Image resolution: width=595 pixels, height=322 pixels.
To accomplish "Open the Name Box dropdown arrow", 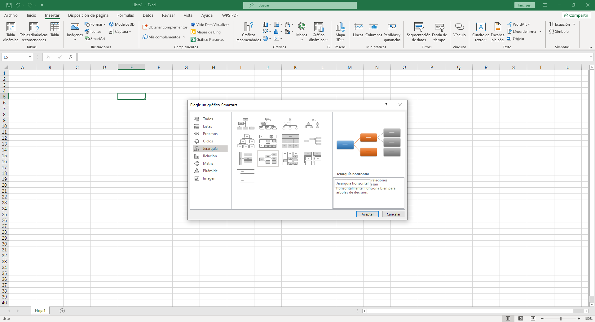I will 30,57.
